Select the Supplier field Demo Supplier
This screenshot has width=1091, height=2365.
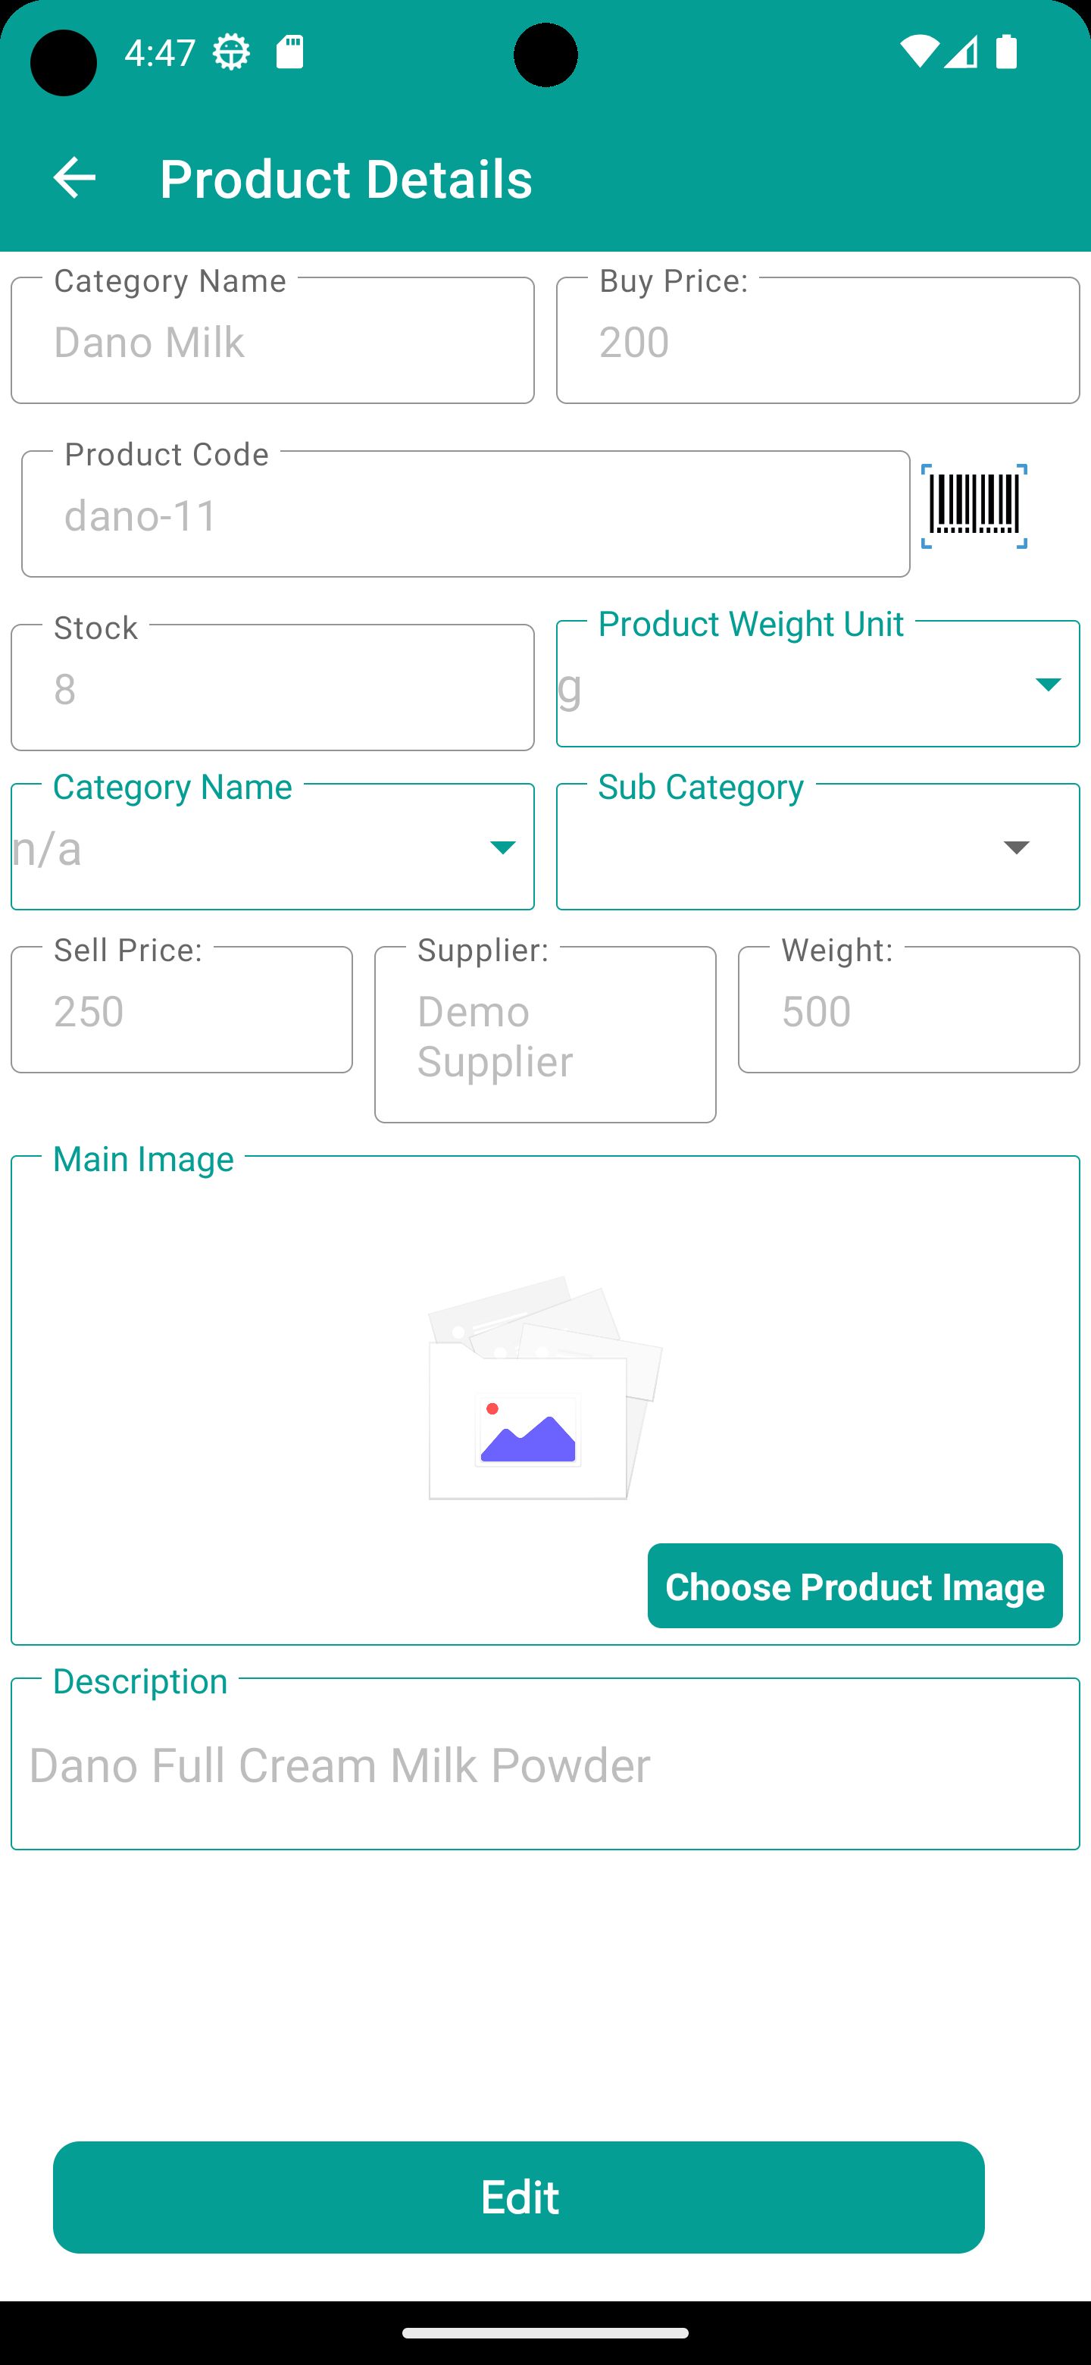pos(545,1034)
